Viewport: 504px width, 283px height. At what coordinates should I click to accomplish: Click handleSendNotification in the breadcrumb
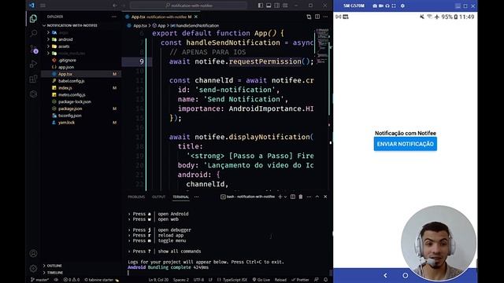[197, 26]
